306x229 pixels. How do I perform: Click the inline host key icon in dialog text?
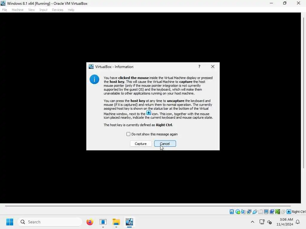pyautogui.click(x=149, y=113)
